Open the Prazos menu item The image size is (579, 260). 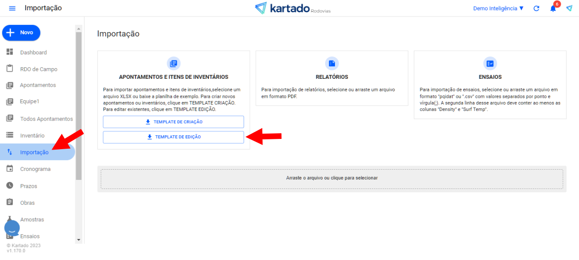click(x=29, y=186)
